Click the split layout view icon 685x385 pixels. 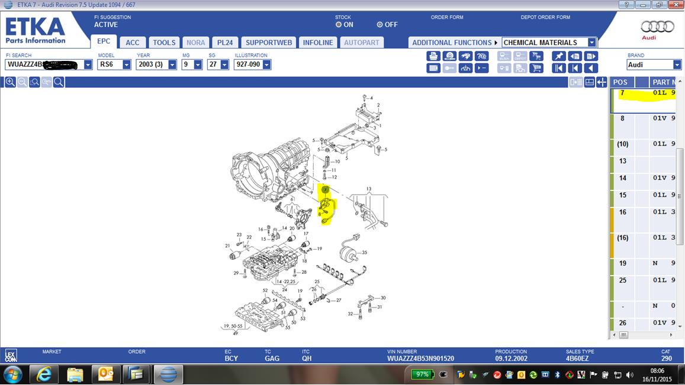[x=576, y=82]
